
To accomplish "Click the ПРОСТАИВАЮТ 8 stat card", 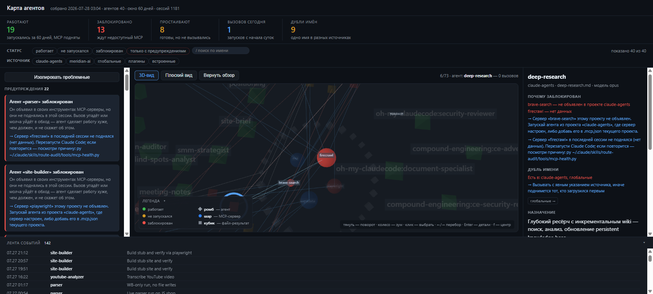I will (185, 30).
